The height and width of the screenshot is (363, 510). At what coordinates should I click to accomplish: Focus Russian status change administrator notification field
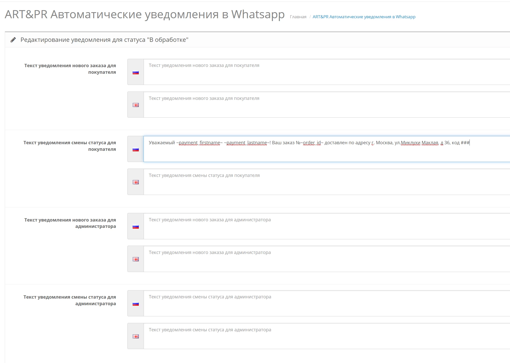coord(327,303)
